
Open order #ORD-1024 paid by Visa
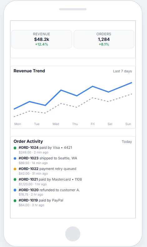click(45, 148)
